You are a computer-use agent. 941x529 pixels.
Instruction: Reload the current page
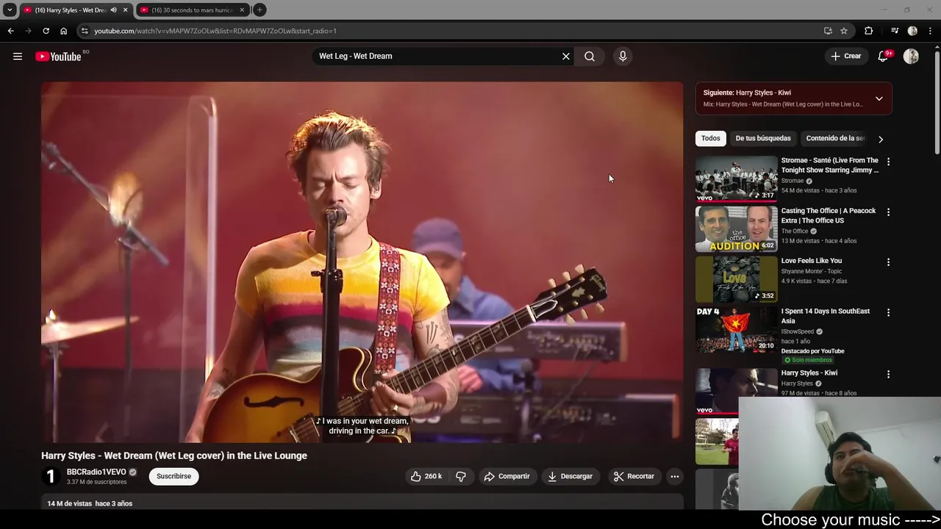click(x=46, y=31)
